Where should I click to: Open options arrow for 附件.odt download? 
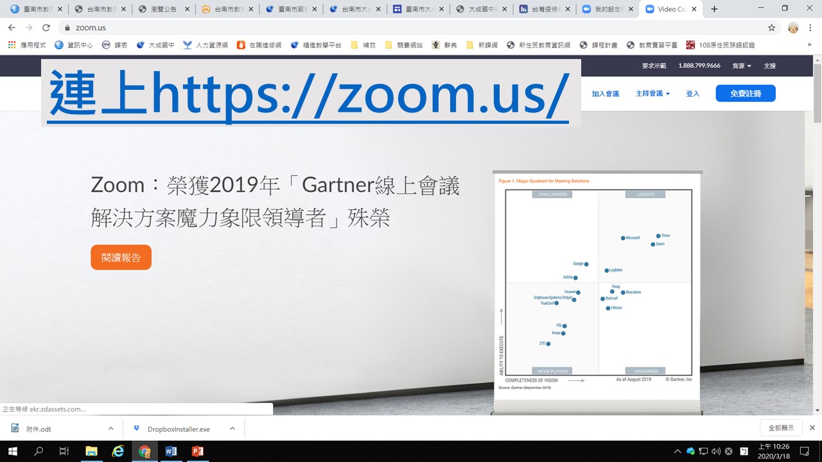[110, 429]
